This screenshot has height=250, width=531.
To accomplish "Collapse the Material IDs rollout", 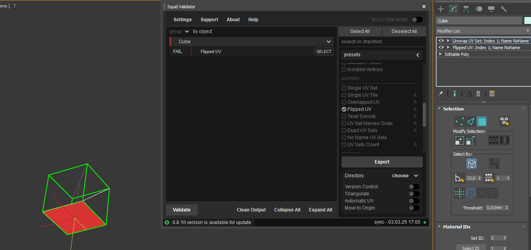I will coord(439,227).
